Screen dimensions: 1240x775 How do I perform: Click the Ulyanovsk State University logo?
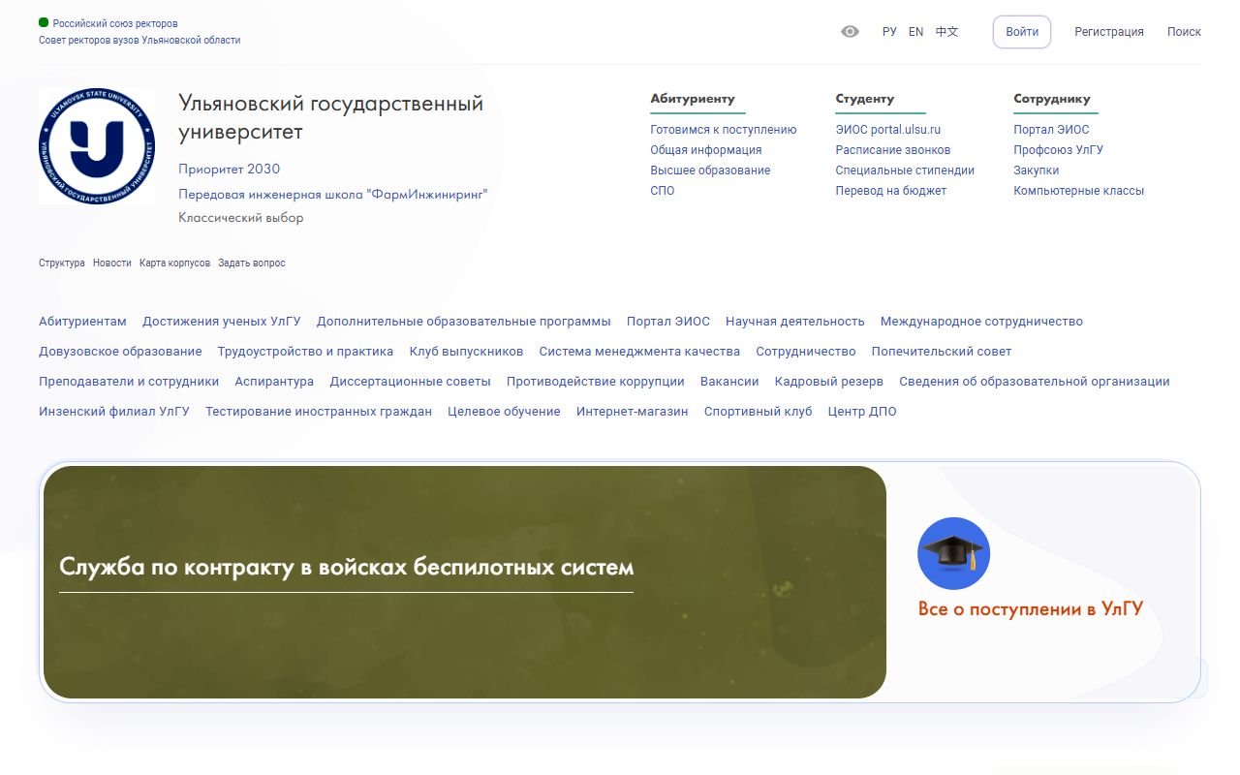tap(97, 146)
